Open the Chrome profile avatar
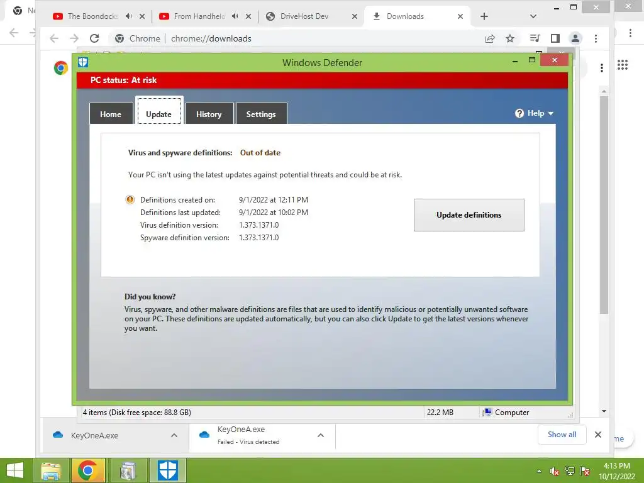Screen dimensions: 644x483 [575, 38]
